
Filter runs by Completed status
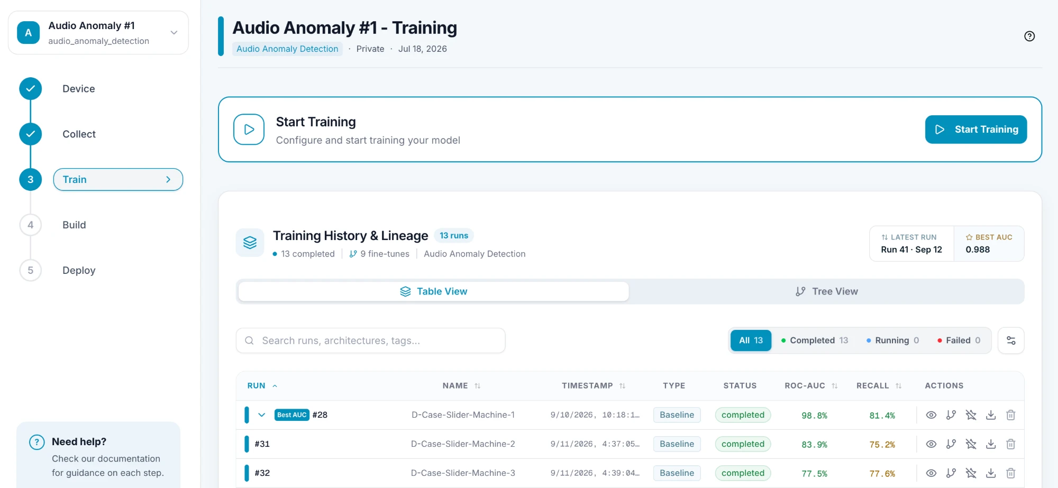tap(815, 340)
